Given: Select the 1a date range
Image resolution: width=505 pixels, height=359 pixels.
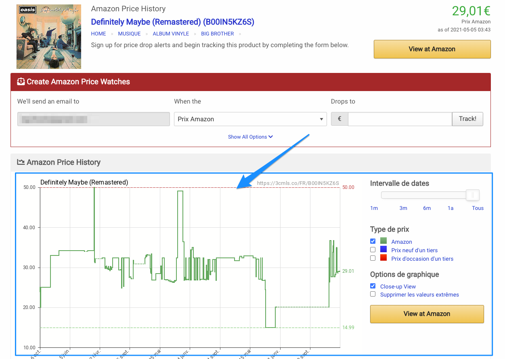Looking at the screenshot, I should (451, 208).
